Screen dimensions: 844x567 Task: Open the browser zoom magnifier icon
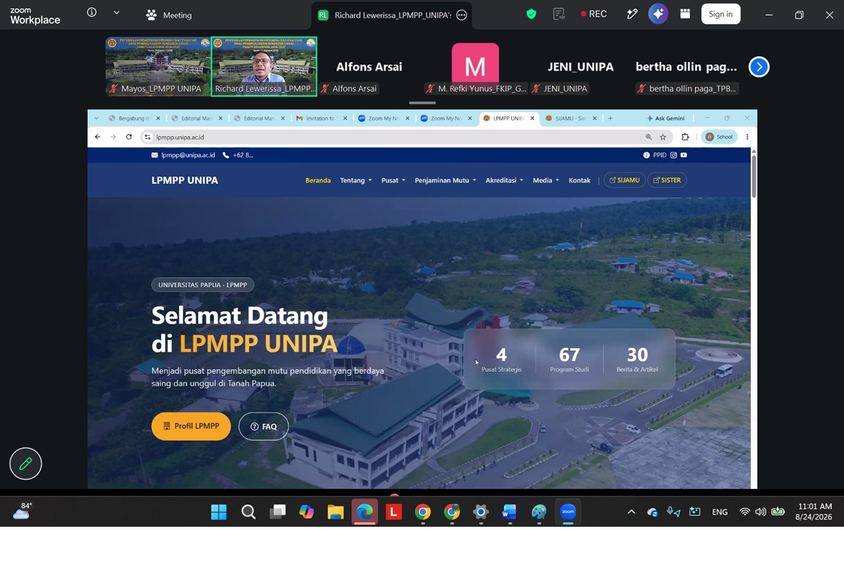click(649, 137)
